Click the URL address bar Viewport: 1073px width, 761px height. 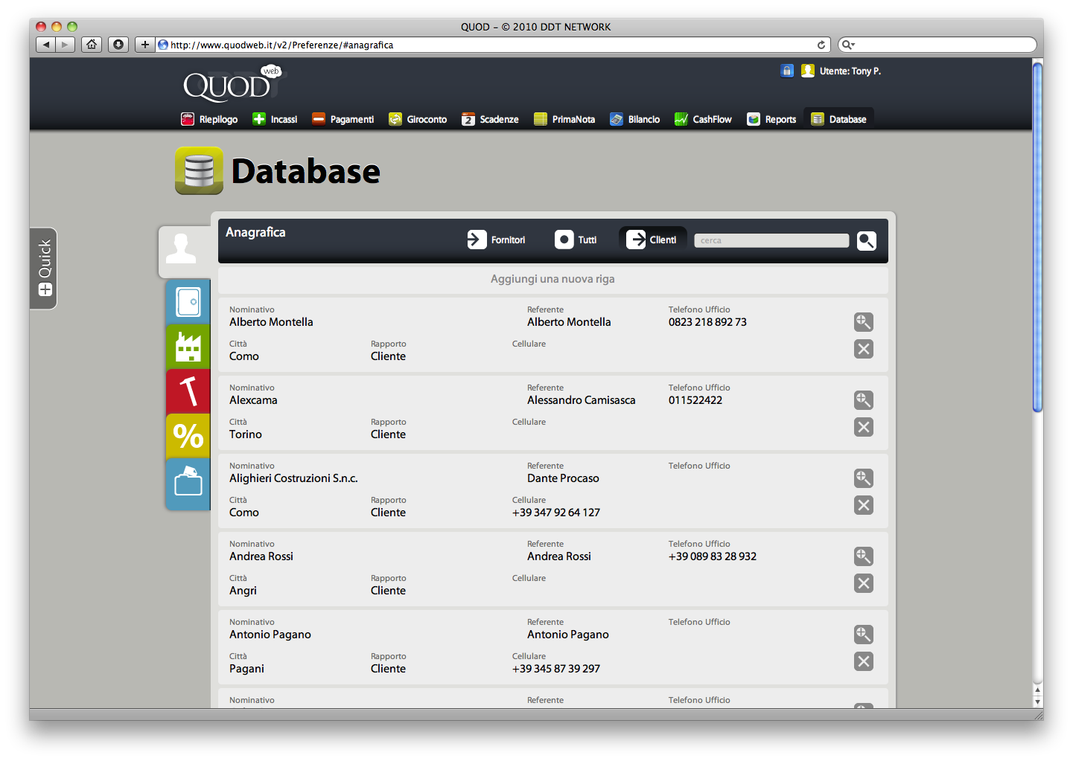491,45
